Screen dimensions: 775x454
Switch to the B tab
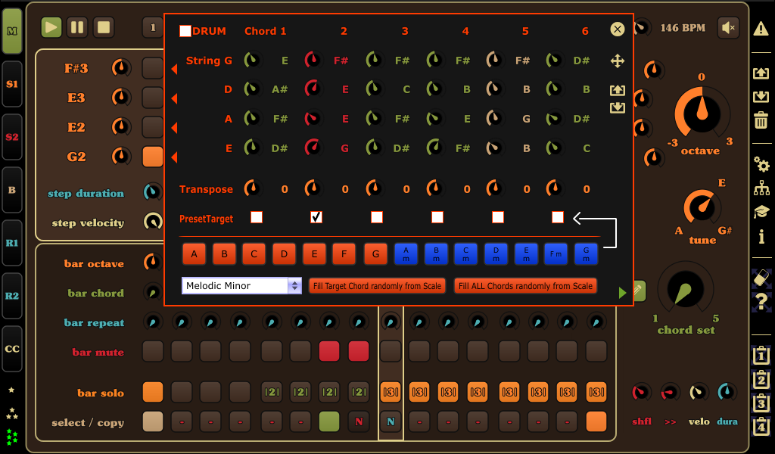coord(12,190)
